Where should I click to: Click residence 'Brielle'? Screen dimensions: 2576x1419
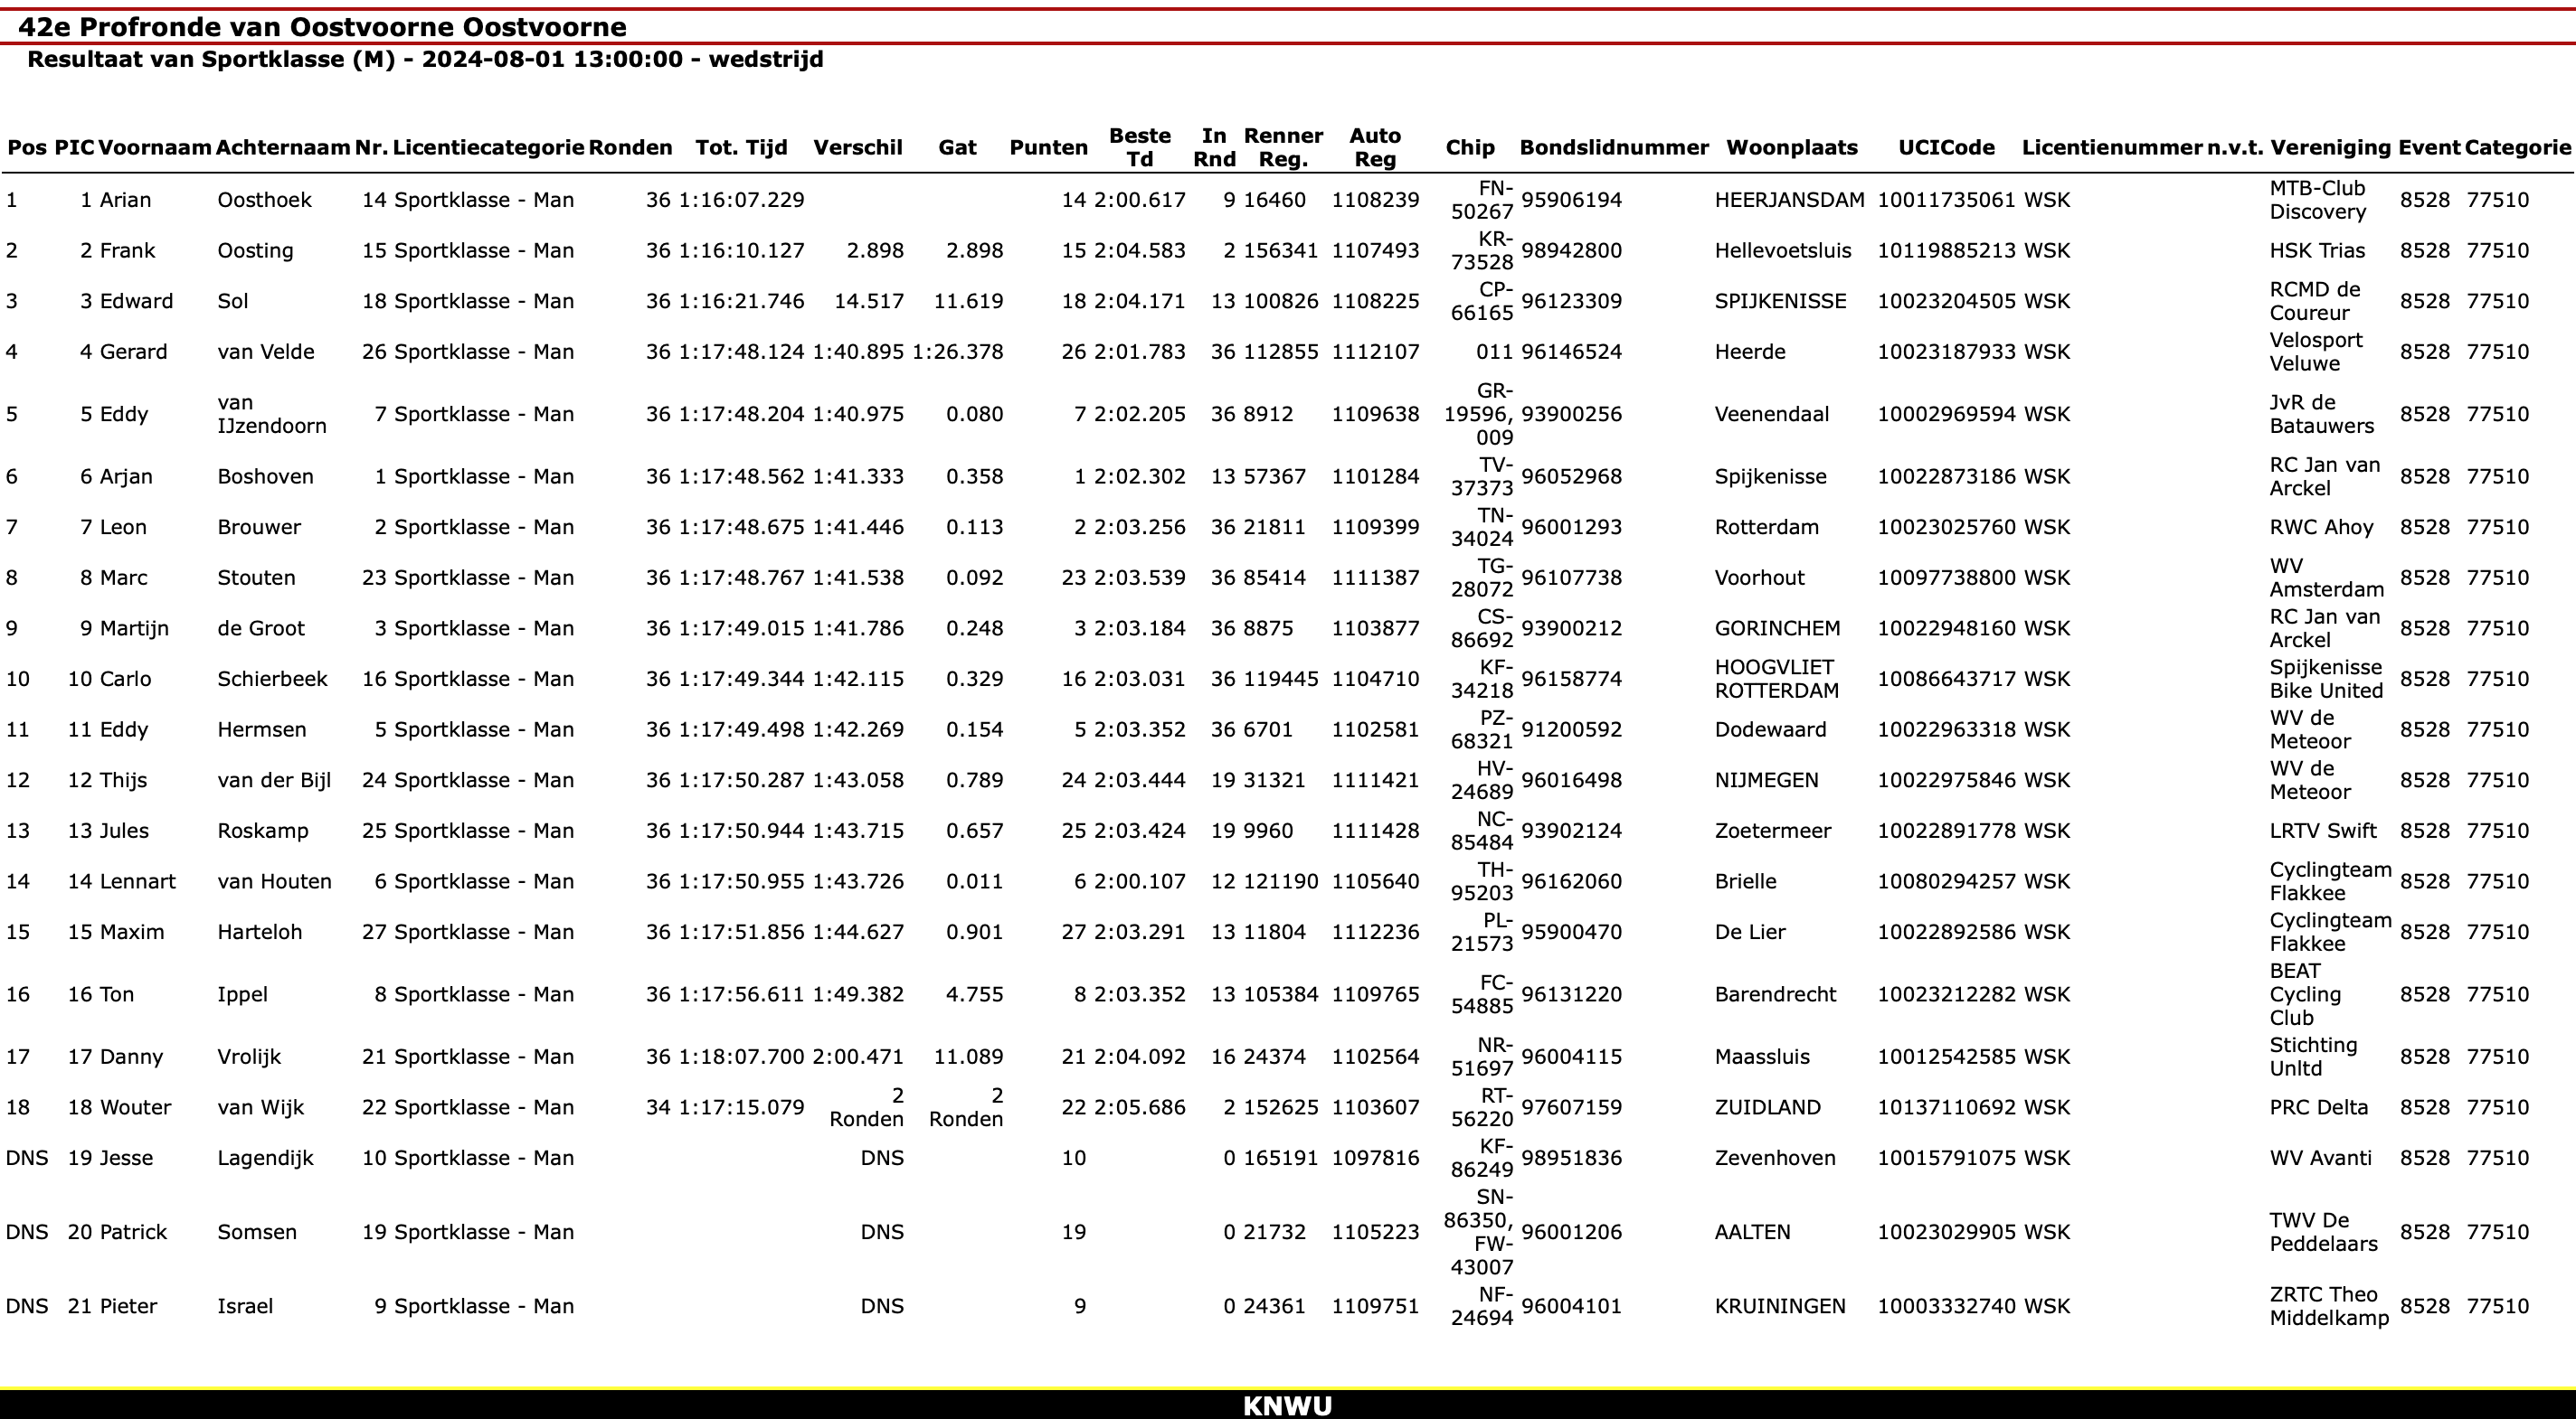[1745, 881]
